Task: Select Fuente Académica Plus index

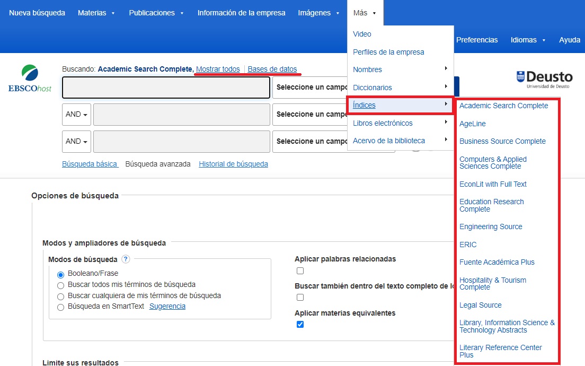Action: point(497,262)
